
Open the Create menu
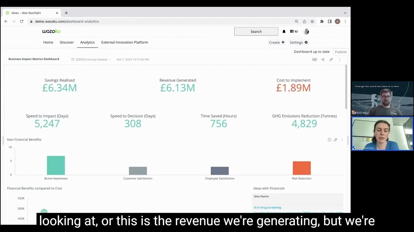tap(277, 42)
